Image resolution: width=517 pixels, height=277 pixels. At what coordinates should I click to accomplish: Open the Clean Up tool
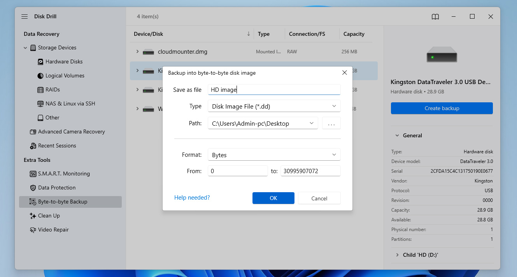click(x=49, y=216)
